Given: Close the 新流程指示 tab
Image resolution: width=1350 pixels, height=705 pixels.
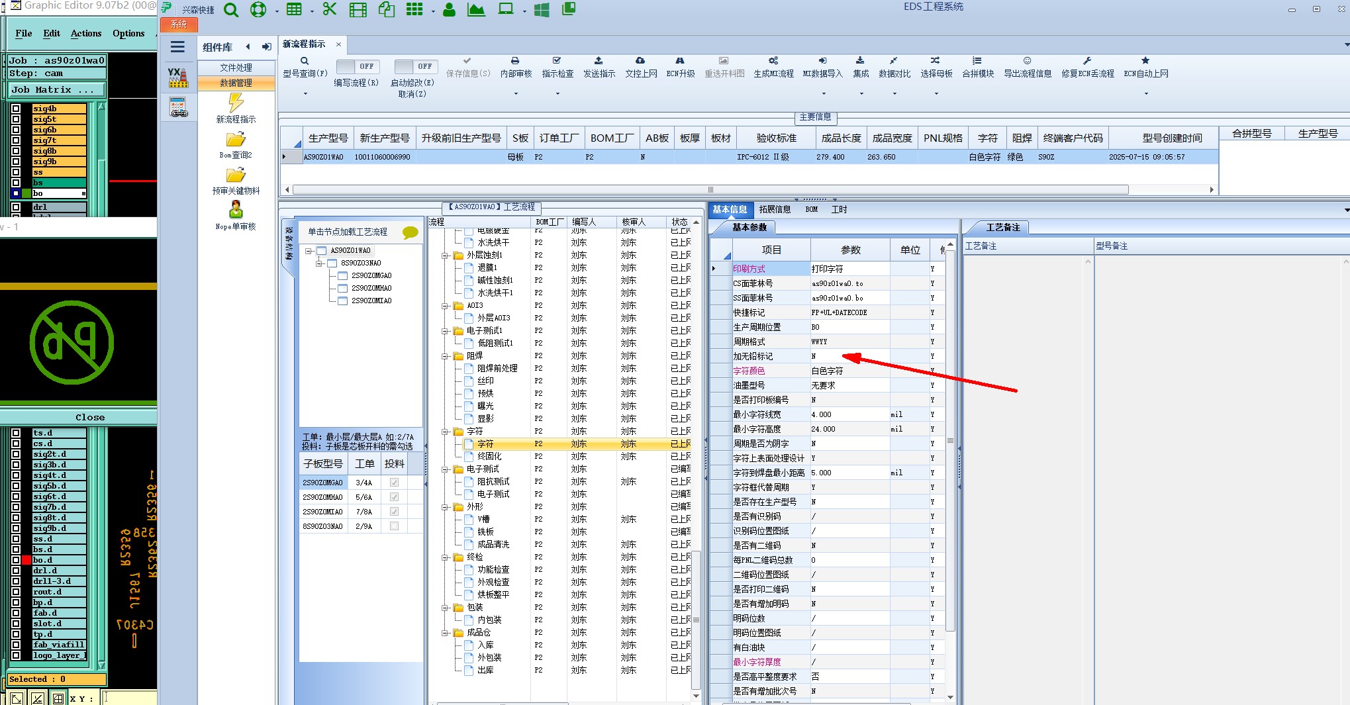Looking at the screenshot, I should pos(338,44).
